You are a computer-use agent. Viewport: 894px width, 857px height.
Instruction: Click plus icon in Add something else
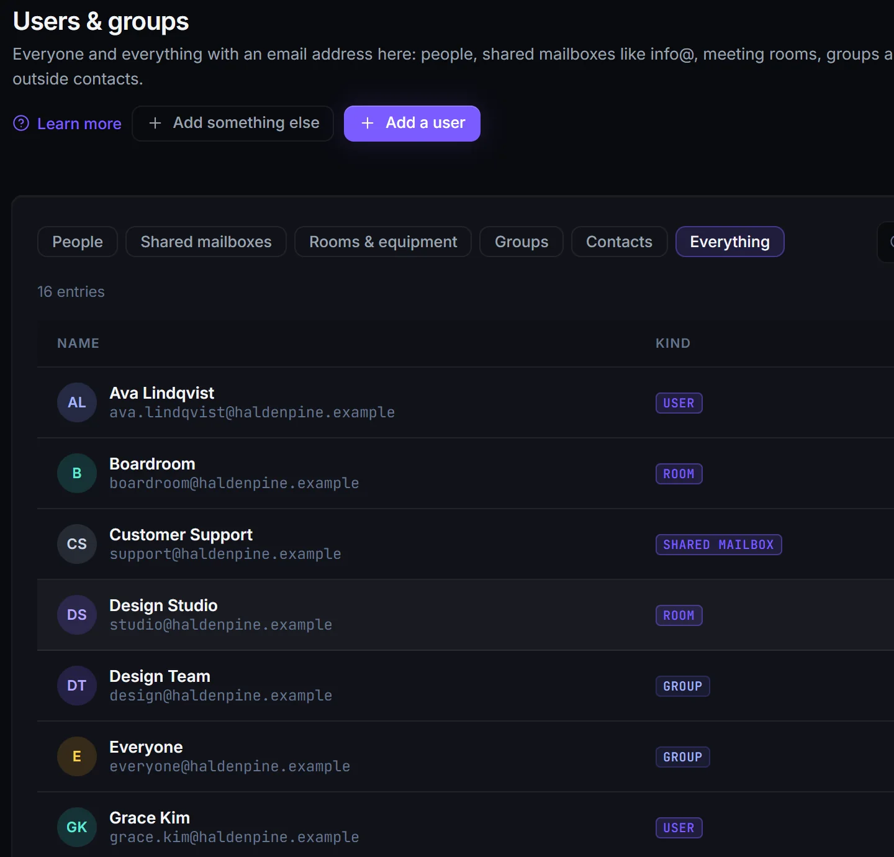(155, 123)
